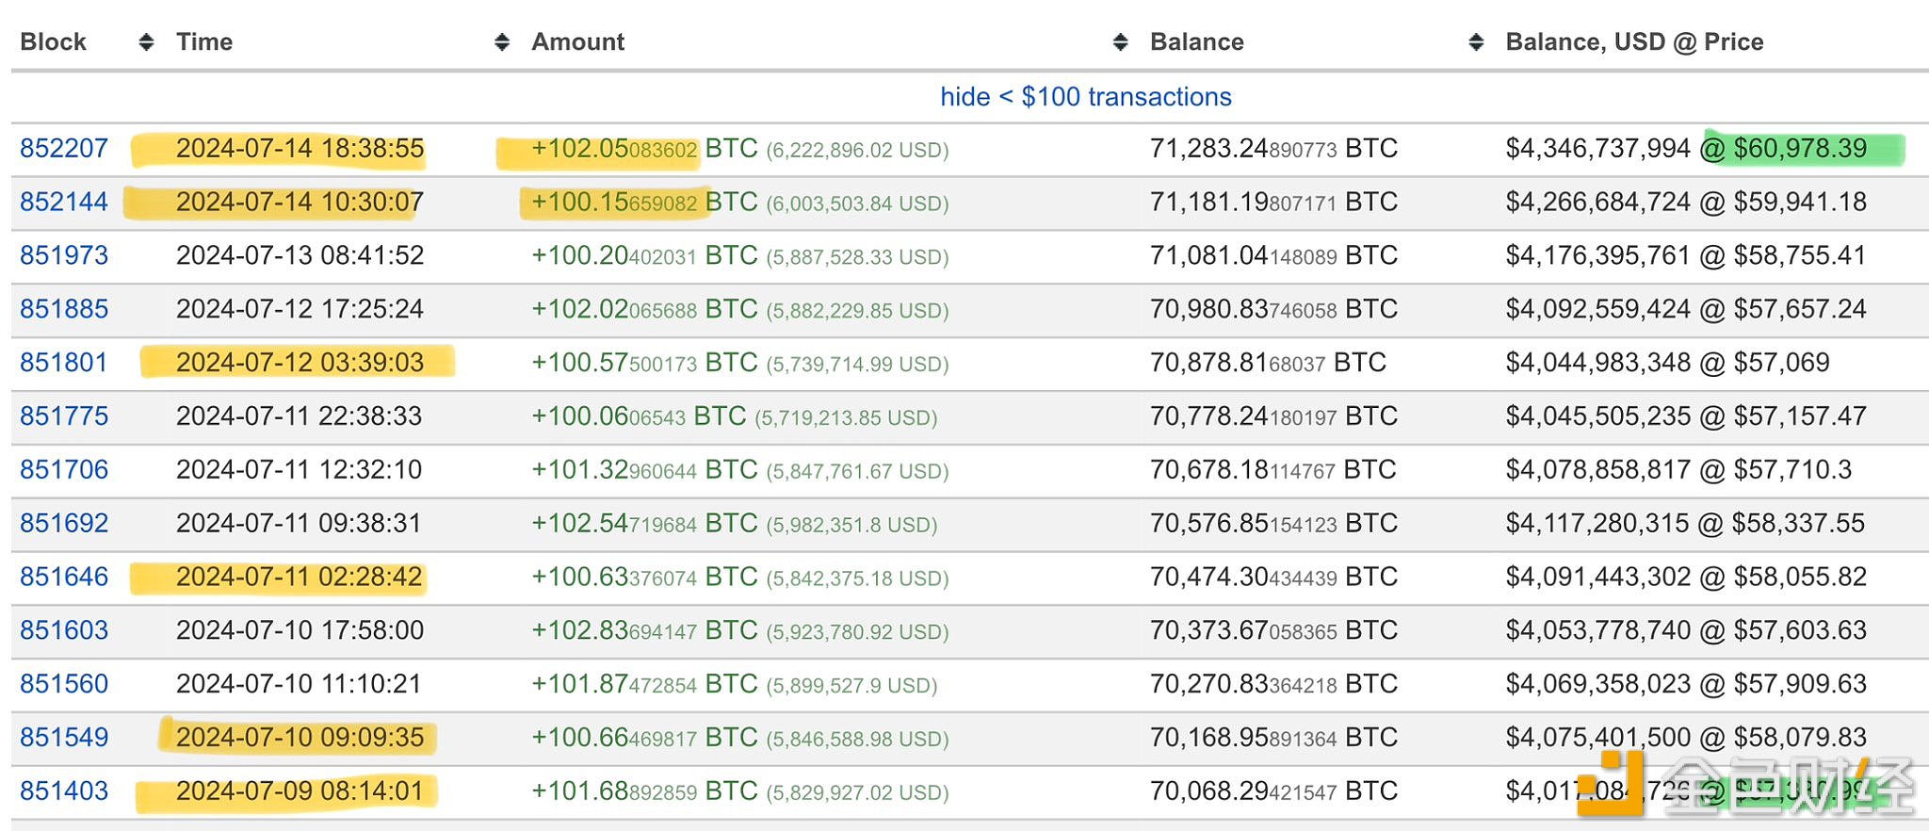Click balance 70,878.8168037 BTC

(1268, 363)
